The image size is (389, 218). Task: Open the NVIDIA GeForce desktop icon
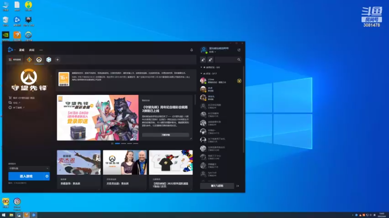click(x=6, y=36)
